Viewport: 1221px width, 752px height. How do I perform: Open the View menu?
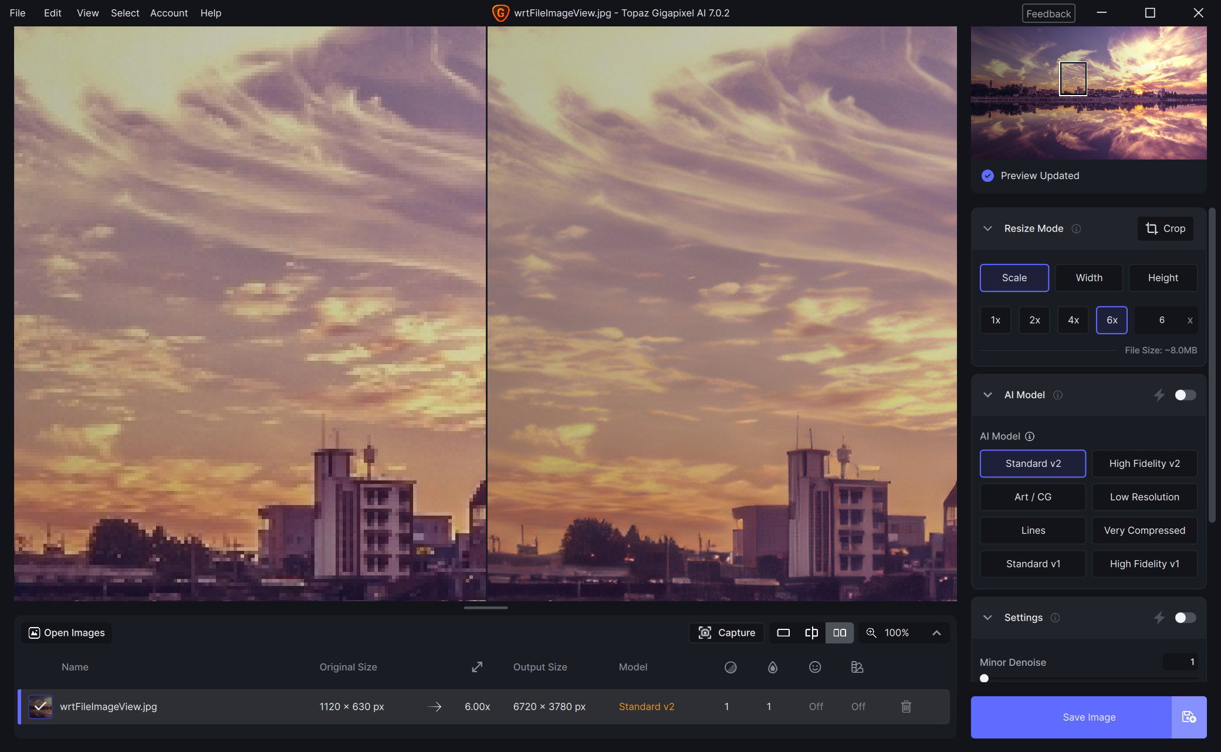pos(87,13)
